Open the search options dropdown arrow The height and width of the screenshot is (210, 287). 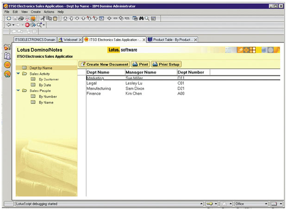44,25
